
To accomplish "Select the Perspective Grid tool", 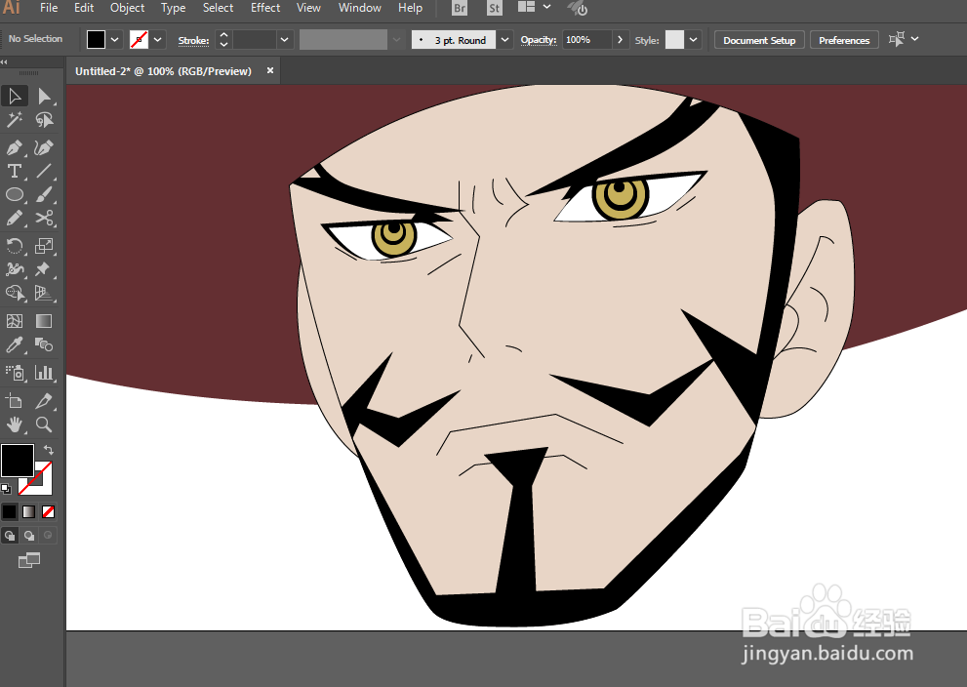I will tap(44, 293).
